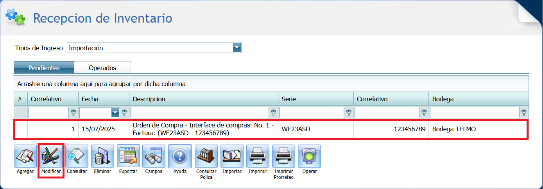This screenshot has height=189, width=543.
Task: Open filter menu for second Correlativo column
Action: coord(424,112)
